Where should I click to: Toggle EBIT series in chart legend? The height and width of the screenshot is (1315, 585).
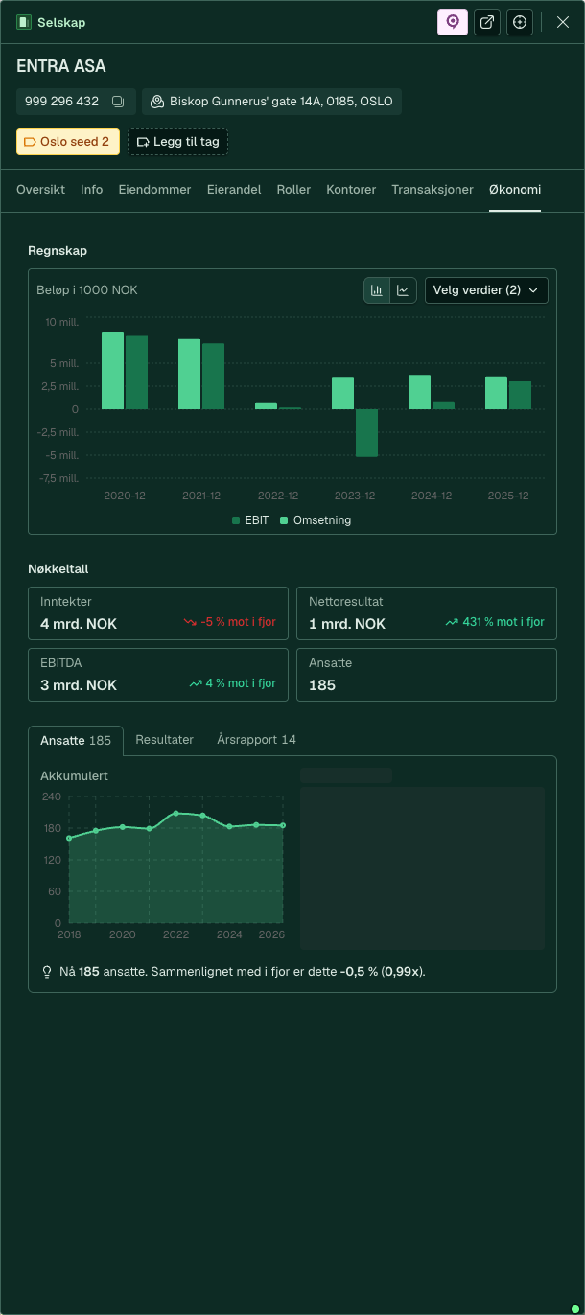(250, 520)
